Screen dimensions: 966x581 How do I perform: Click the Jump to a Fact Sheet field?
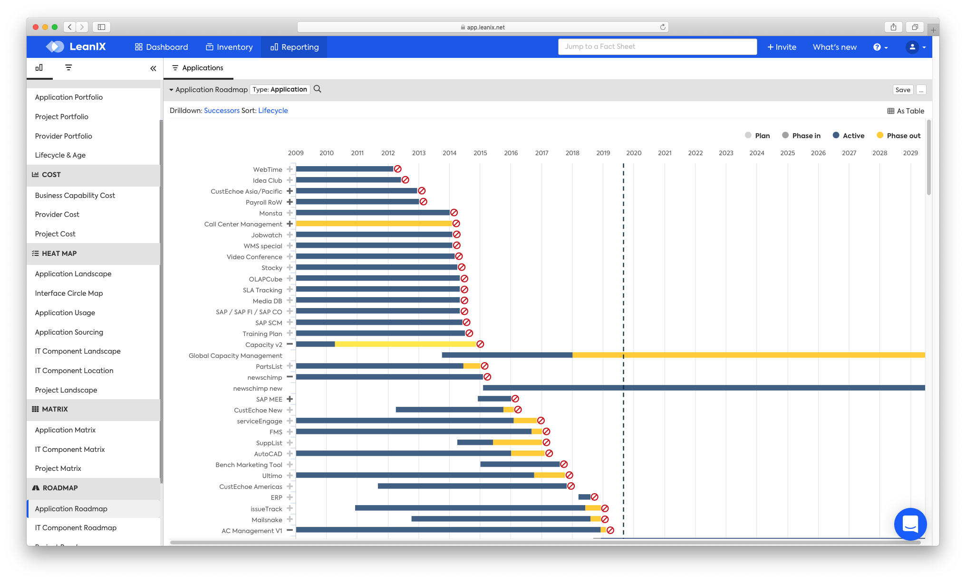(657, 47)
